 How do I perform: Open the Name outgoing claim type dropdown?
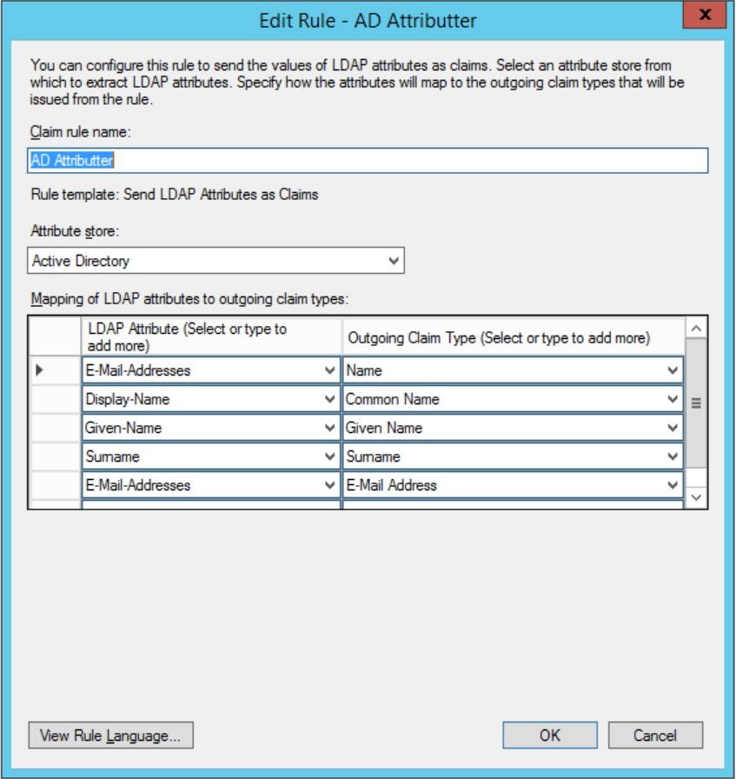(x=672, y=370)
